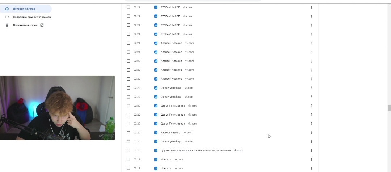Image resolution: width=391 pixels, height=172 pixels.
Task: Click the devices icon beside Вкладки с других устройств
Action: 7,17
